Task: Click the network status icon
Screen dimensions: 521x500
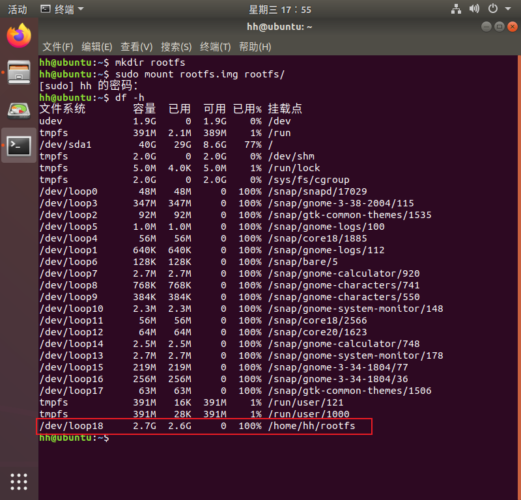Action: (x=456, y=9)
